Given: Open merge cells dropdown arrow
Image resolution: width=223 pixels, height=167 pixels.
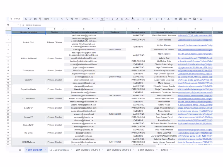Looking at the screenshot, I should pos(146,19).
